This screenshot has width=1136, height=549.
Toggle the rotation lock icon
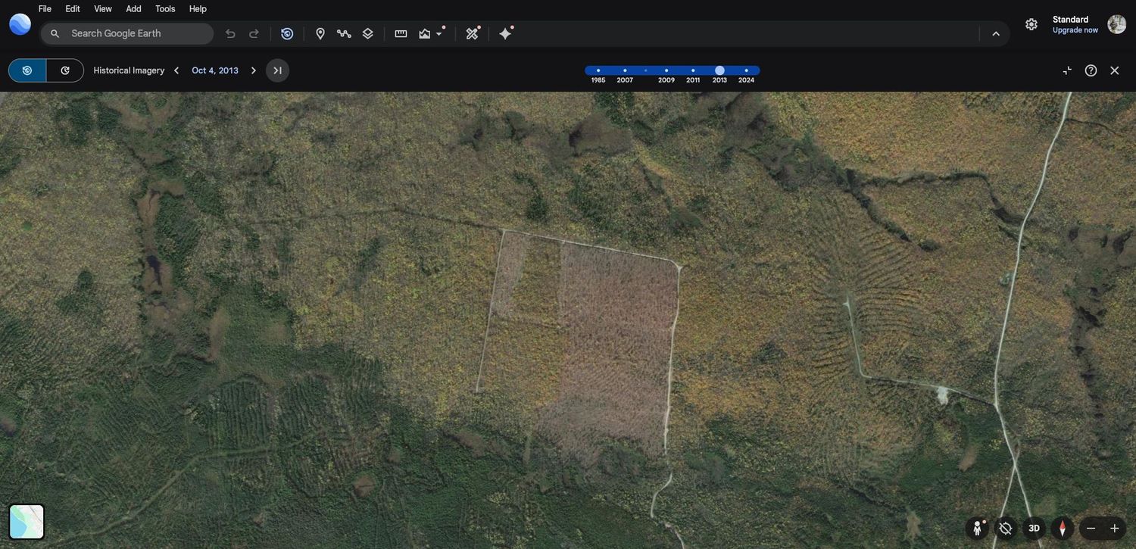(1006, 528)
